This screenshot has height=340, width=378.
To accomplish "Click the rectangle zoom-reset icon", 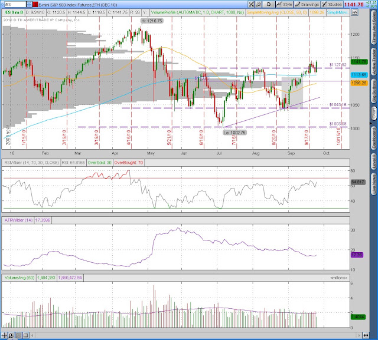I will pyautogui.click(x=25, y=335).
